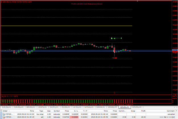Click the === Set 1 ===[sl] comment
178x119 pixels.
point(167,117)
